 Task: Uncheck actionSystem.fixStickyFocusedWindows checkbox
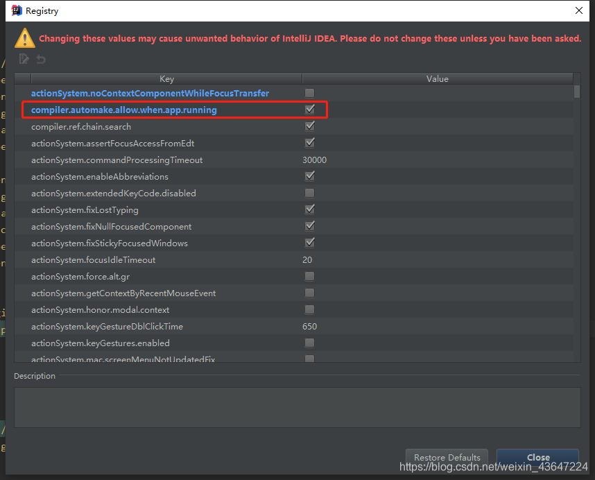[x=310, y=243]
